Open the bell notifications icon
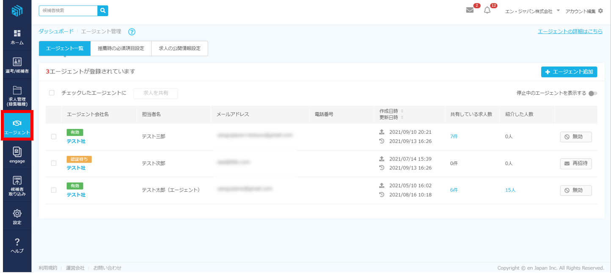The width and height of the screenshot is (611, 273). click(487, 11)
